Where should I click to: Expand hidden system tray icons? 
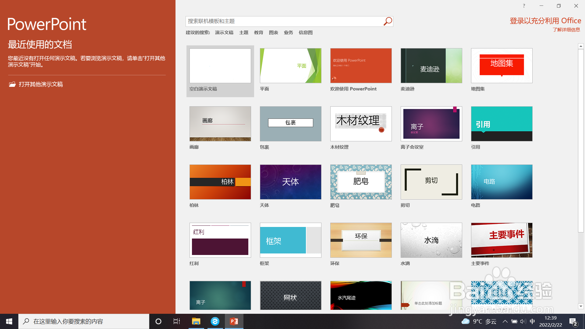(505, 321)
